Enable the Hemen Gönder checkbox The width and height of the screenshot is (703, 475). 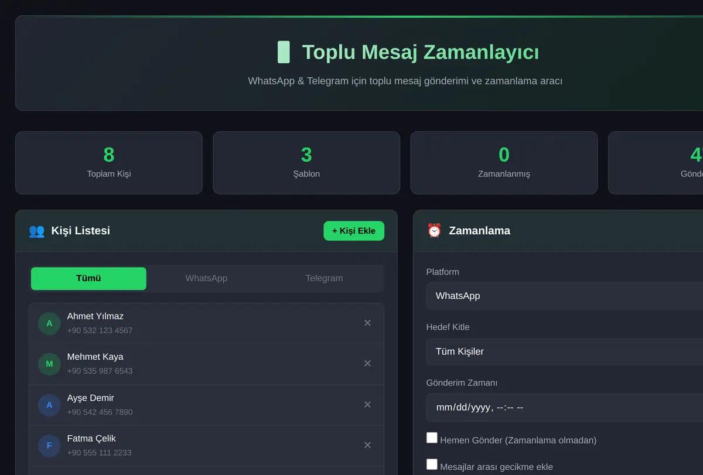tap(432, 438)
